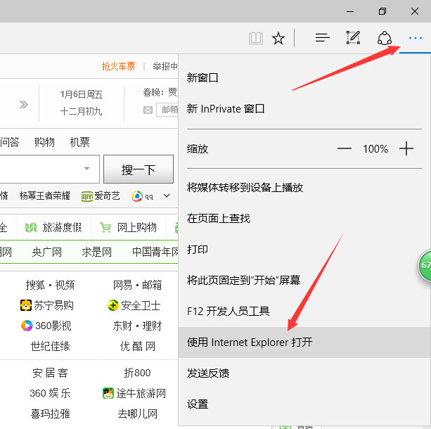The image size is (431, 429).
Task: Open the 求是网 link
Action: (97, 252)
